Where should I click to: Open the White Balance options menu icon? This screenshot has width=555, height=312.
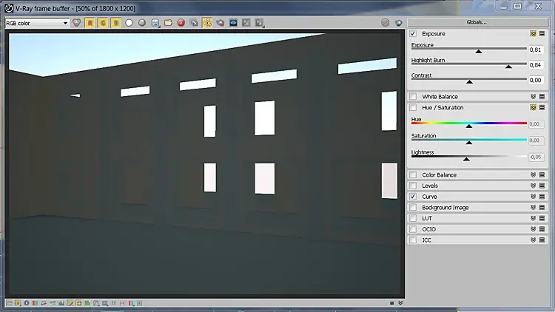coord(542,97)
